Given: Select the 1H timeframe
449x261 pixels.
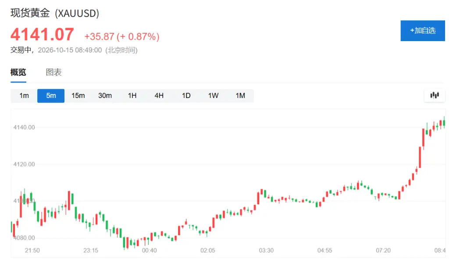Looking at the screenshot, I should (x=132, y=96).
